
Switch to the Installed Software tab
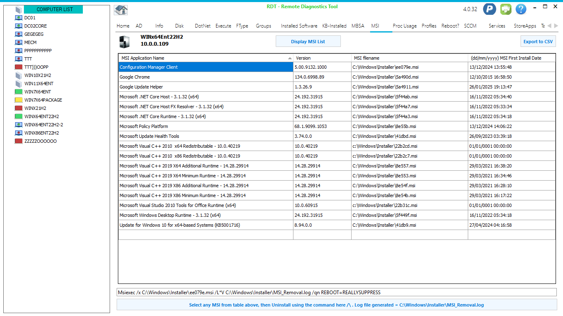(x=299, y=26)
